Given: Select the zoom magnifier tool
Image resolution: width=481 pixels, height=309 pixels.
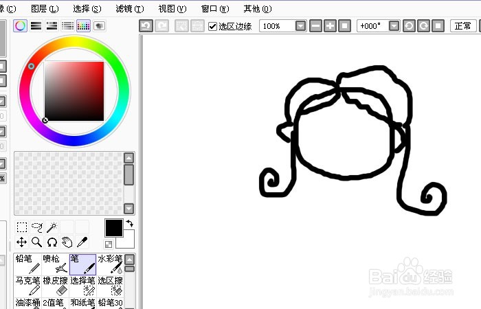Looking at the screenshot, I should pos(37,242).
